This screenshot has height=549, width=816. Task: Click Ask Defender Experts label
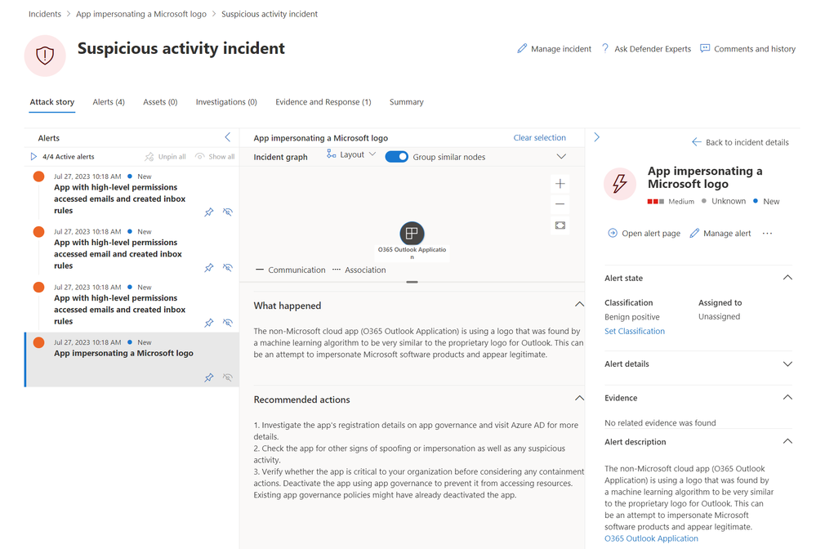click(653, 49)
